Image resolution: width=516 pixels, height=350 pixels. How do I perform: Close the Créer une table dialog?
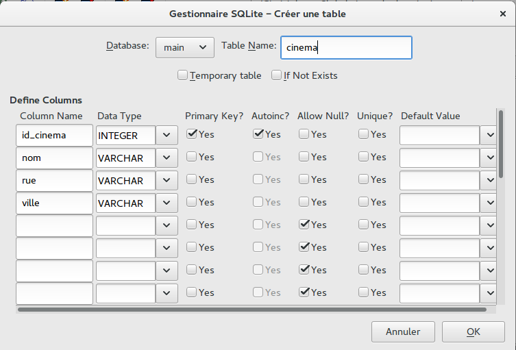[x=502, y=13]
